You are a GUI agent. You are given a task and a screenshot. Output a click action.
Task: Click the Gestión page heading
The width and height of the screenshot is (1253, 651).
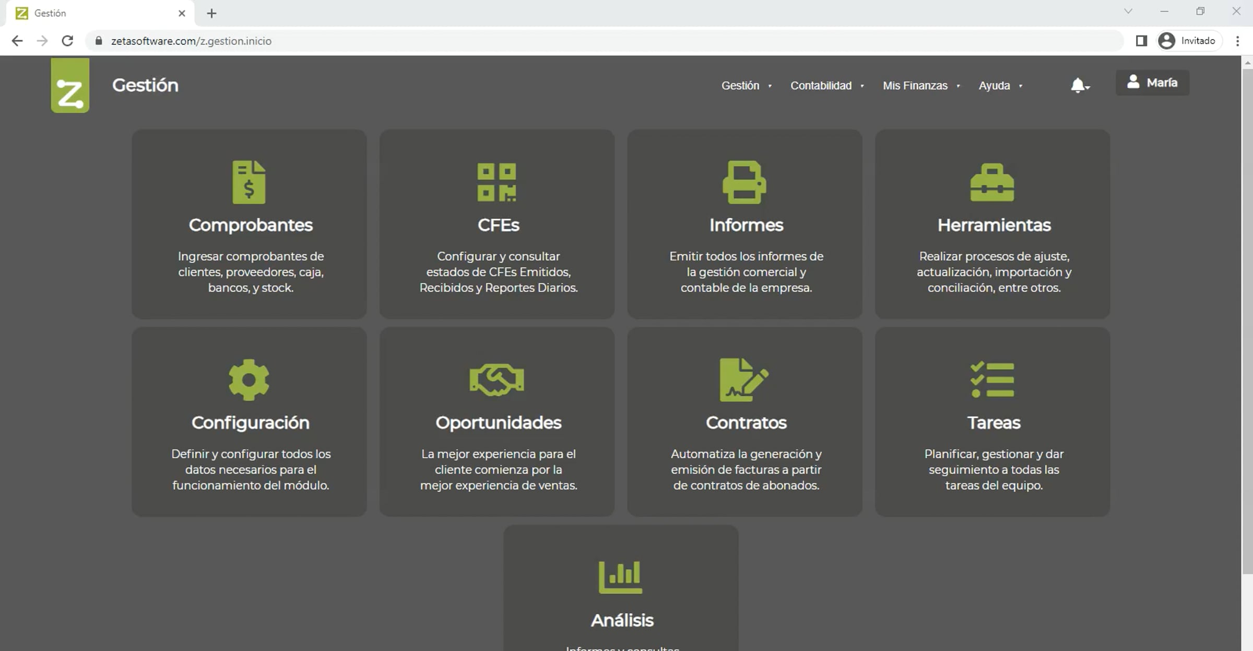145,85
